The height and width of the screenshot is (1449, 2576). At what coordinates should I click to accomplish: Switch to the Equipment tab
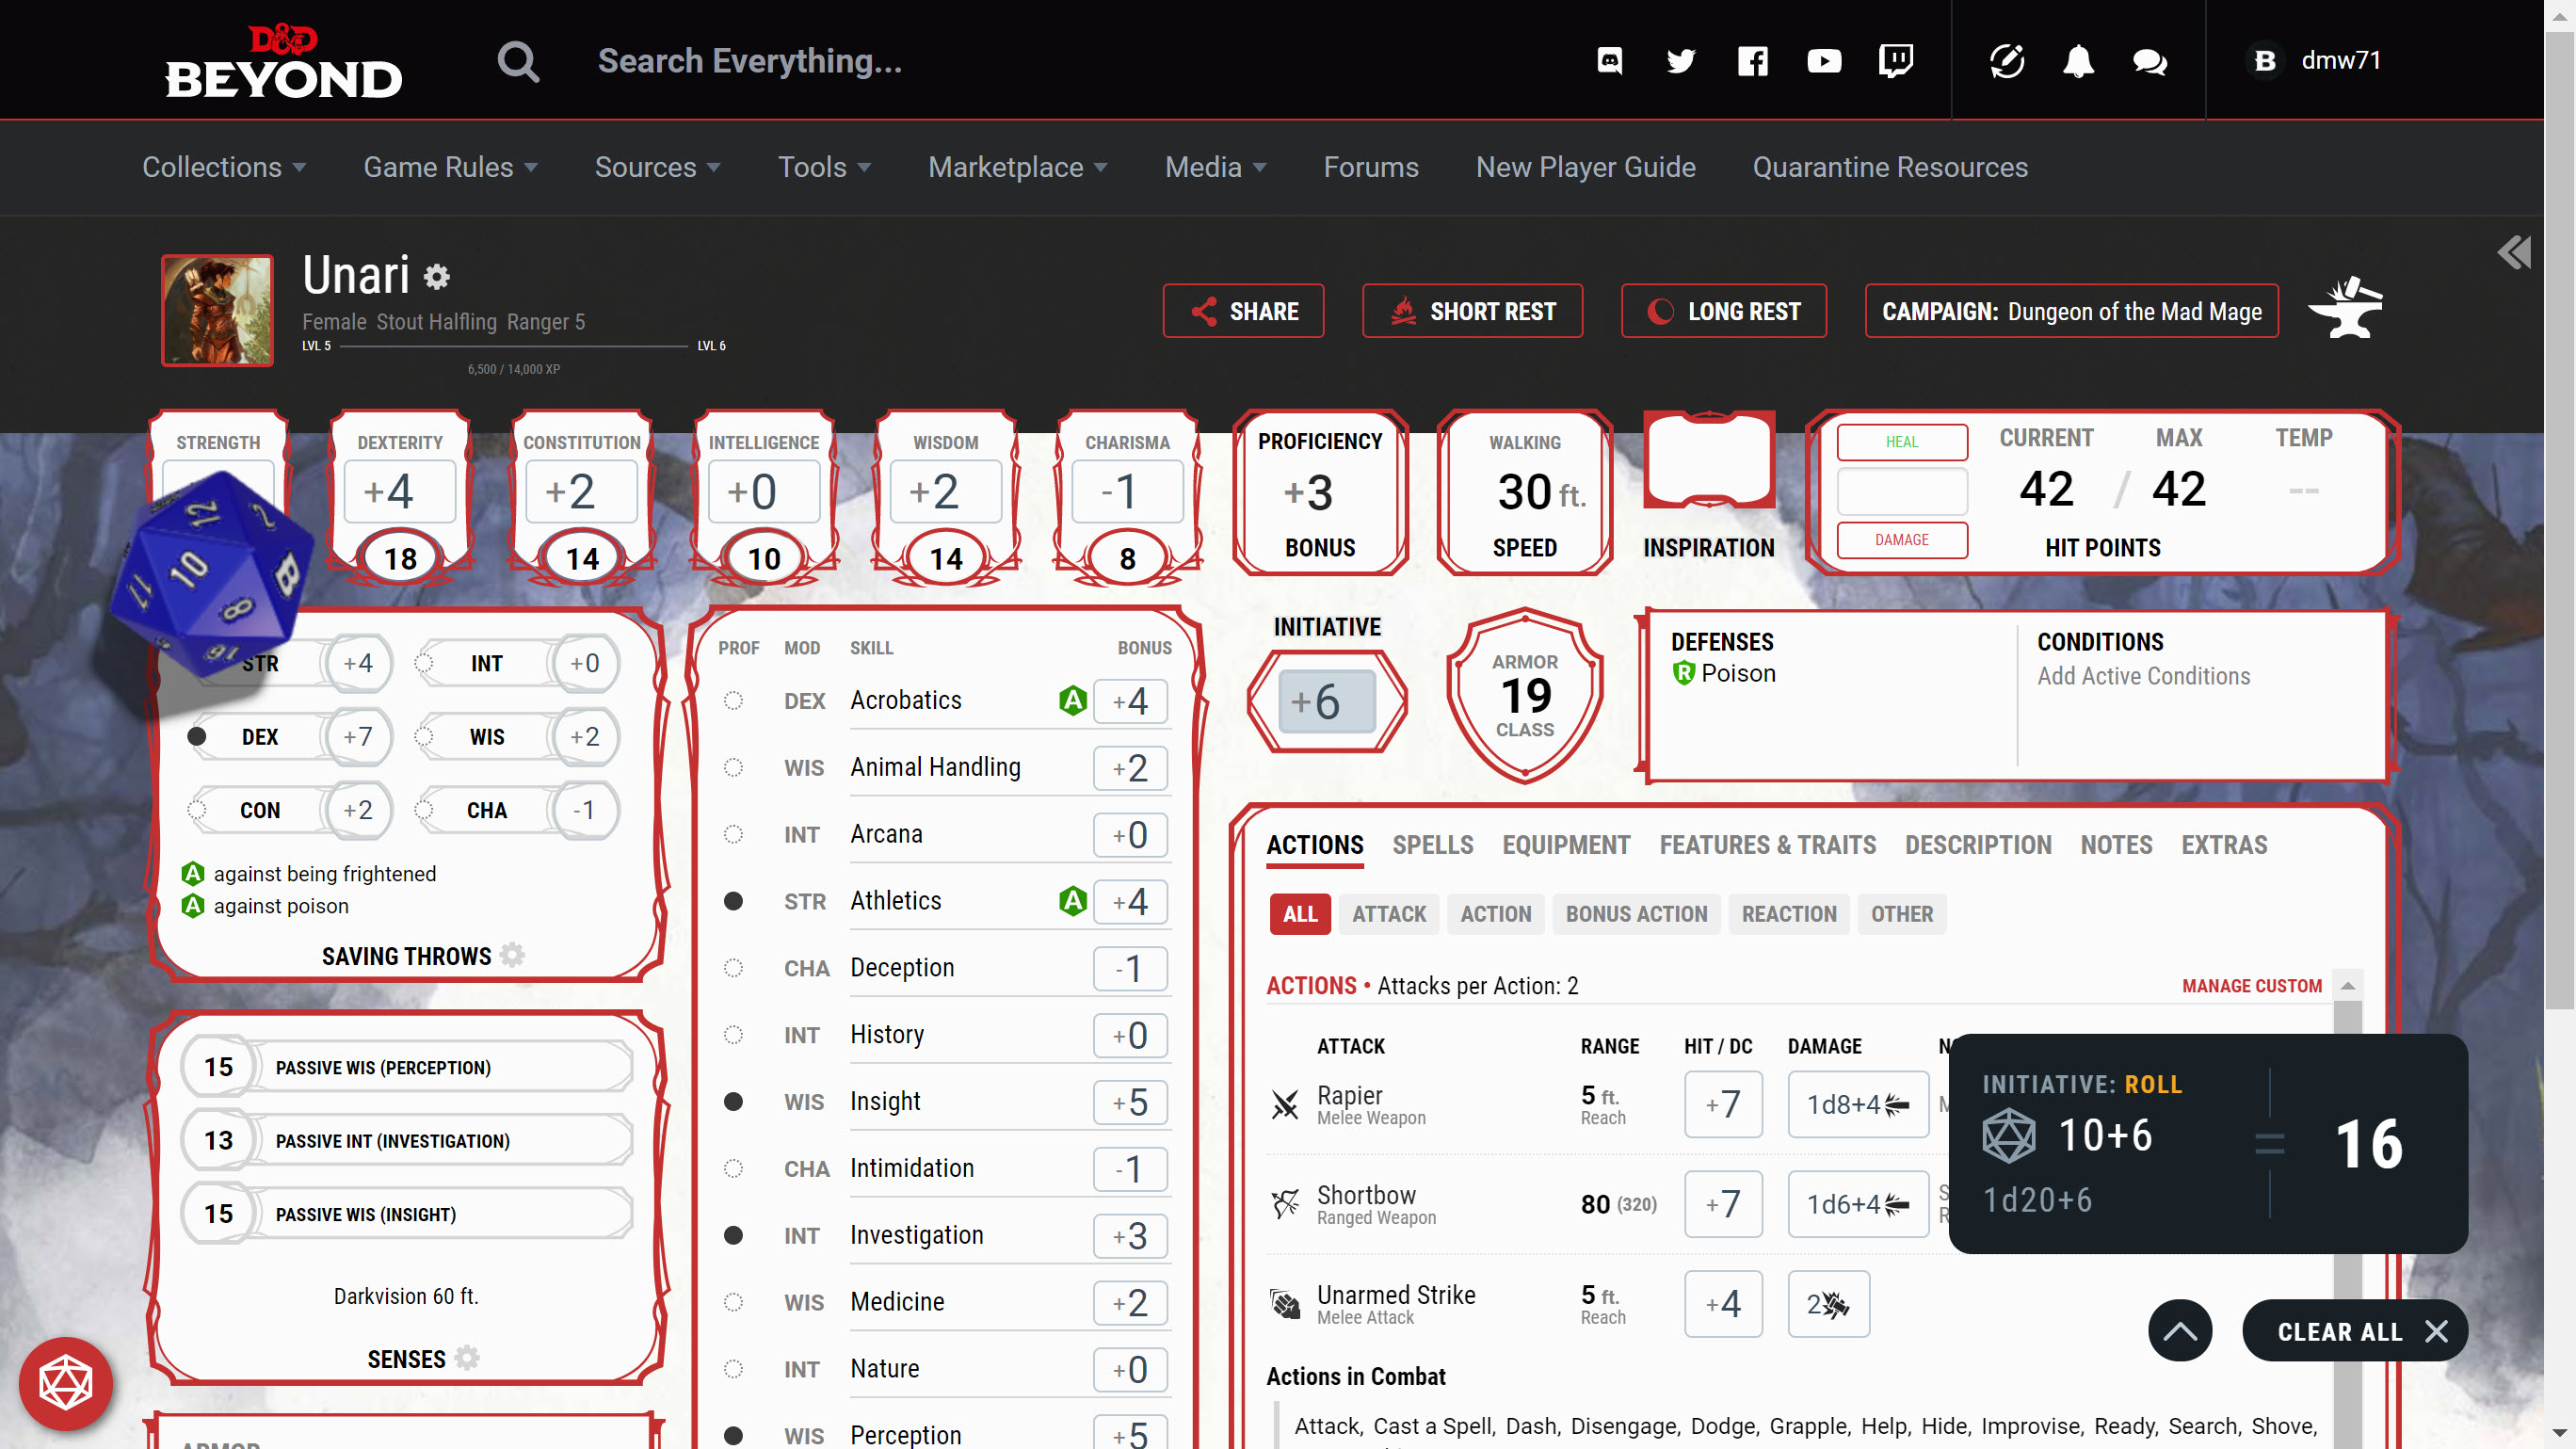coord(1566,846)
